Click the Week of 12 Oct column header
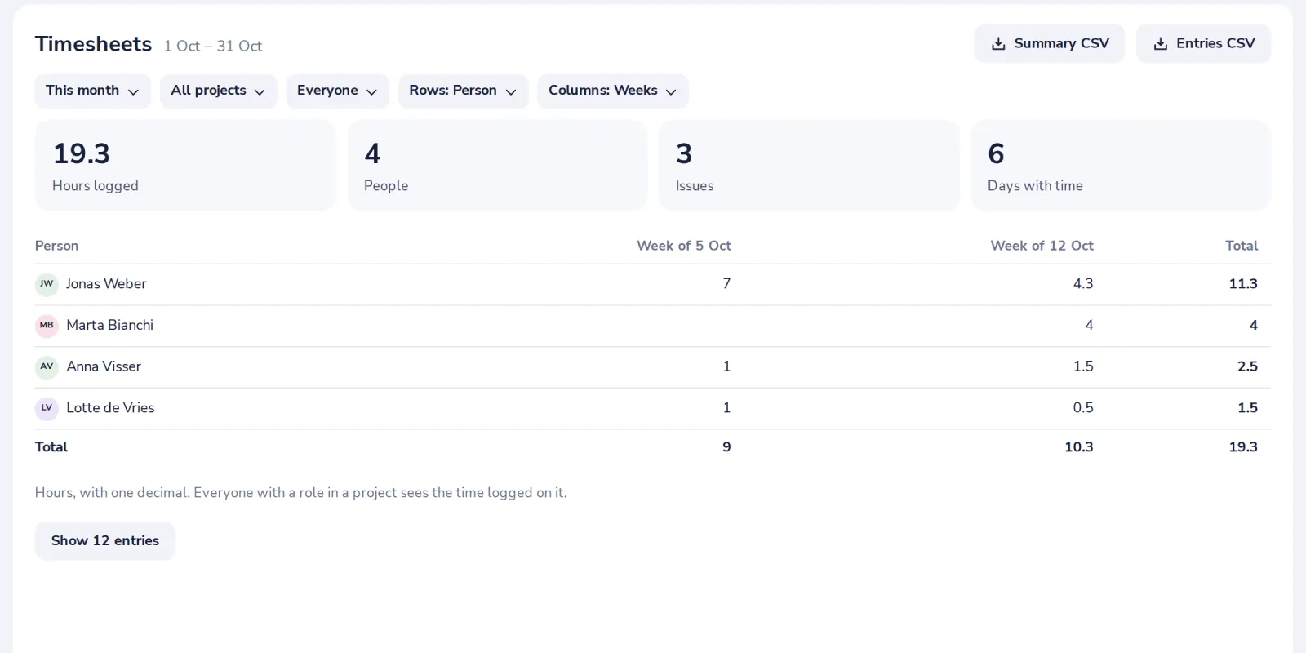 tap(1042, 246)
